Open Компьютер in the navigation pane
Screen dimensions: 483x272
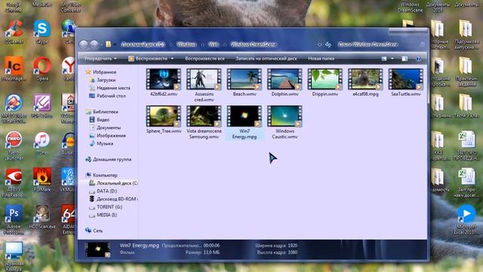(x=101, y=175)
